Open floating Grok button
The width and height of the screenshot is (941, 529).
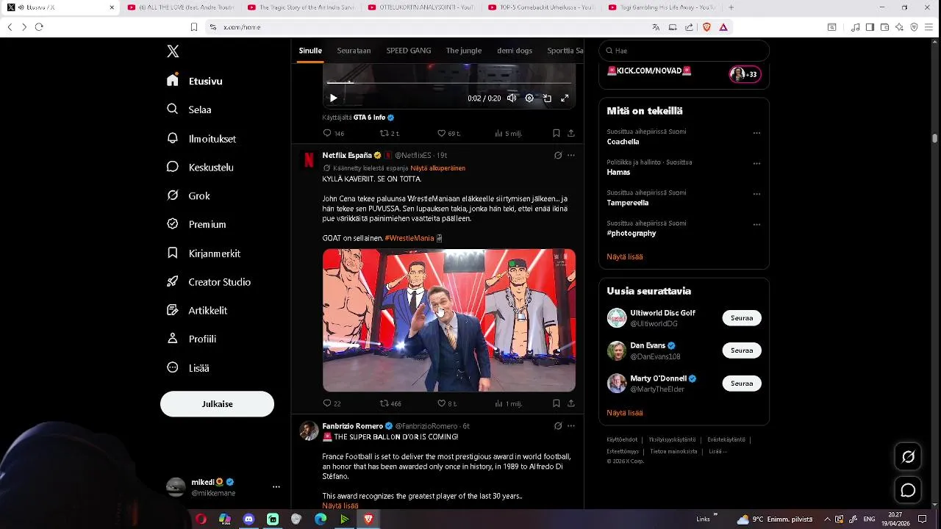(908, 457)
